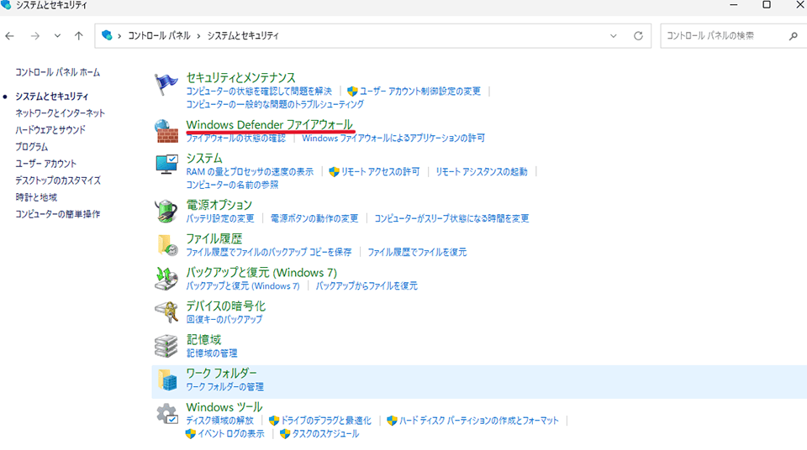The width and height of the screenshot is (807, 450).
Task: Click the デバイスの暗号化 keys icon
Action: pos(166,312)
